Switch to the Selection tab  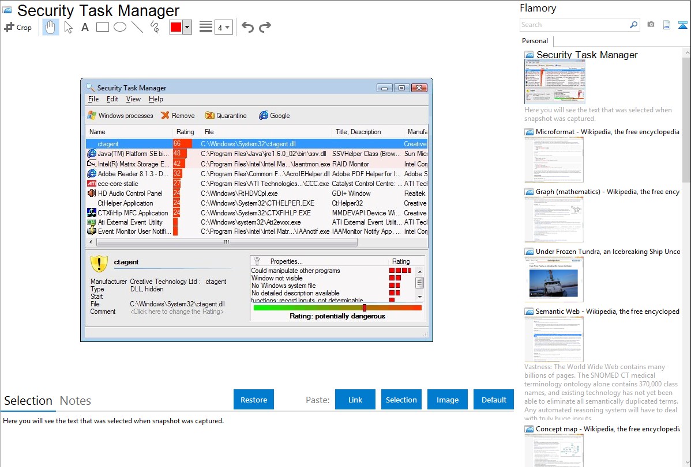tap(28, 401)
